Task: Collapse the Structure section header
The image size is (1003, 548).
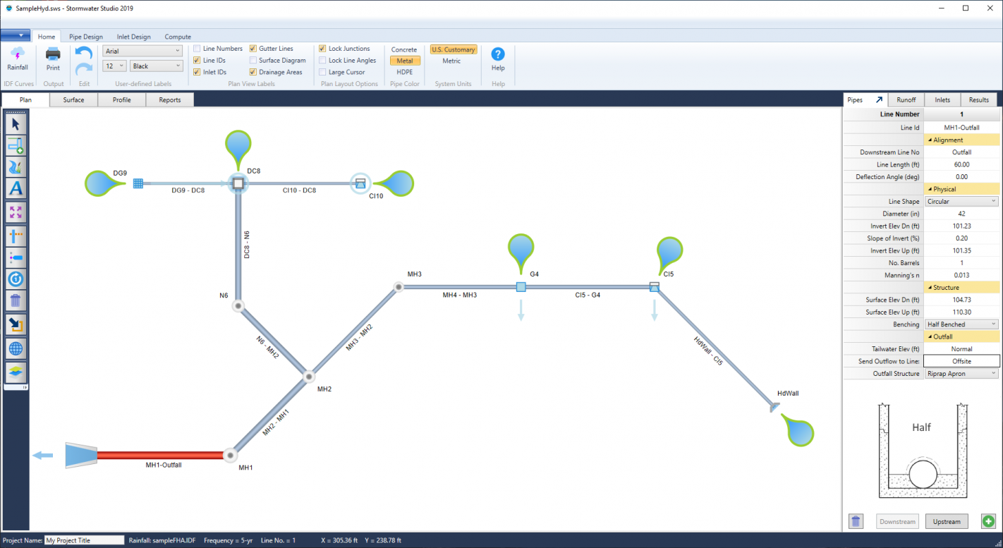Action: (961, 288)
